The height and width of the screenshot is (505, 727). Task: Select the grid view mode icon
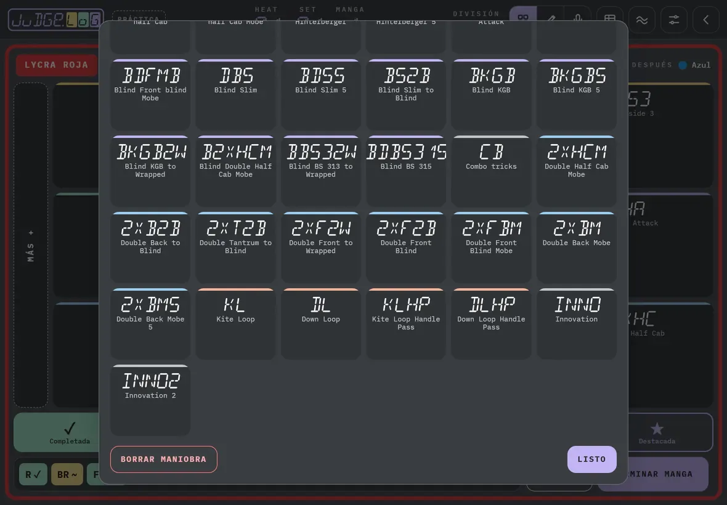(x=523, y=17)
